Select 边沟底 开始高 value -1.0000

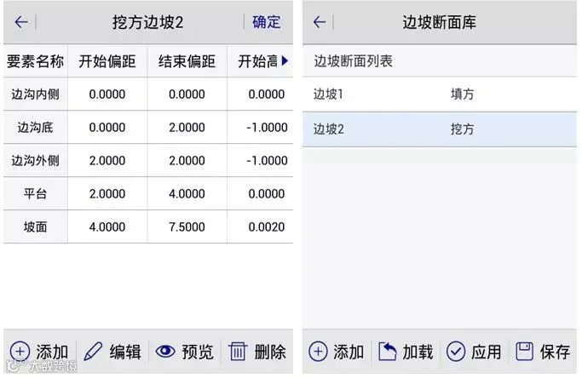coord(267,127)
